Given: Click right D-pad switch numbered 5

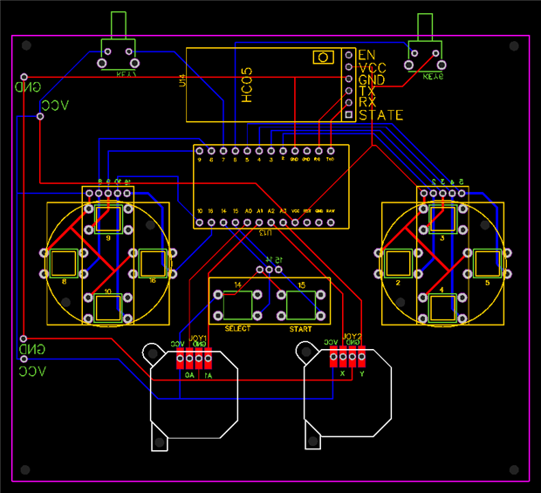Looking at the screenshot, I should [487, 264].
